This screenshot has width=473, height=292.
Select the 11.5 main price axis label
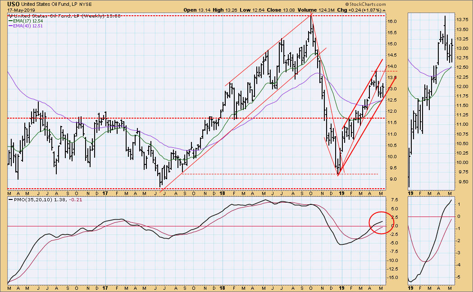pyautogui.click(x=392, y=123)
